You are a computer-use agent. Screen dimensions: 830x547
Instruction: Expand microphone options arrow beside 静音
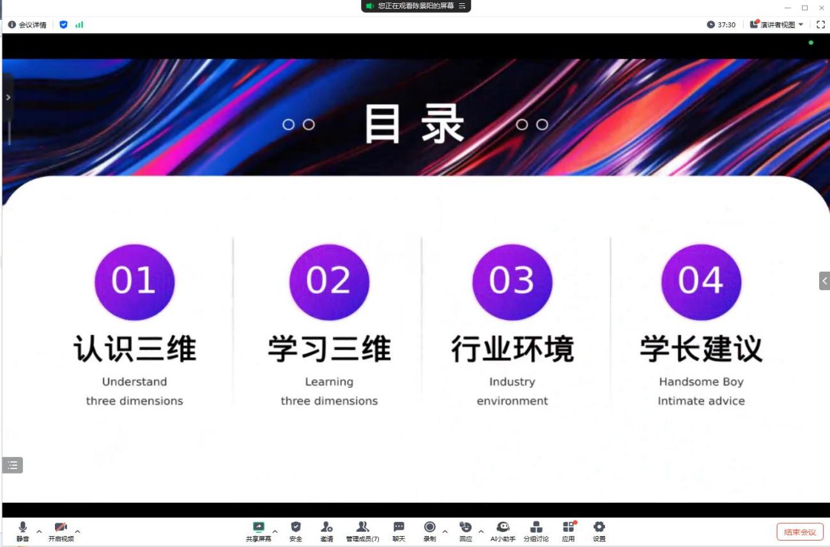pyautogui.click(x=39, y=531)
